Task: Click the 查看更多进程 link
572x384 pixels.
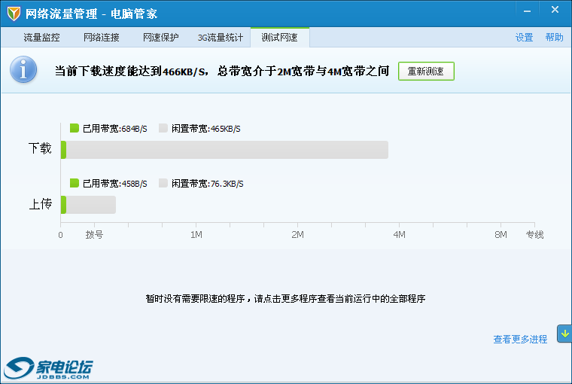Action: pyautogui.click(x=520, y=340)
